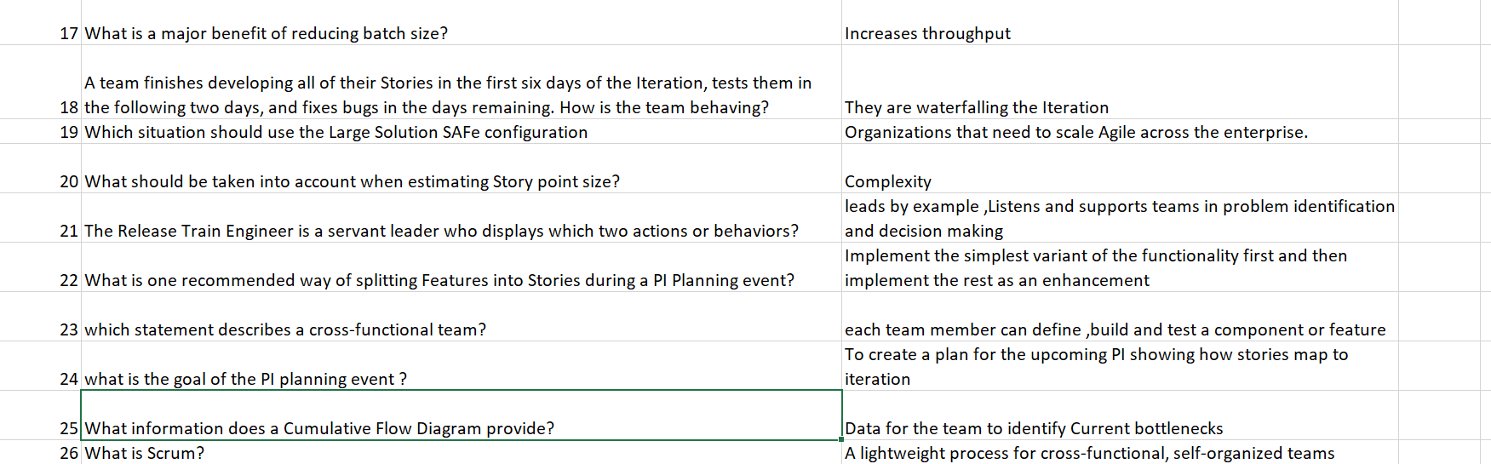Image resolution: width=1491 pixels, height=464 pixels.
Task: Click the 'What is Scrum?' cell
Action: pyautogui.click(x=461, y=452)
